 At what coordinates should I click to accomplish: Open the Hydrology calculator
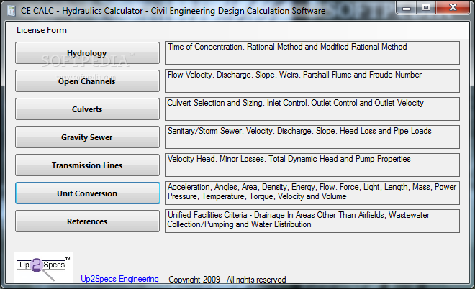click(x=87, y=53)
